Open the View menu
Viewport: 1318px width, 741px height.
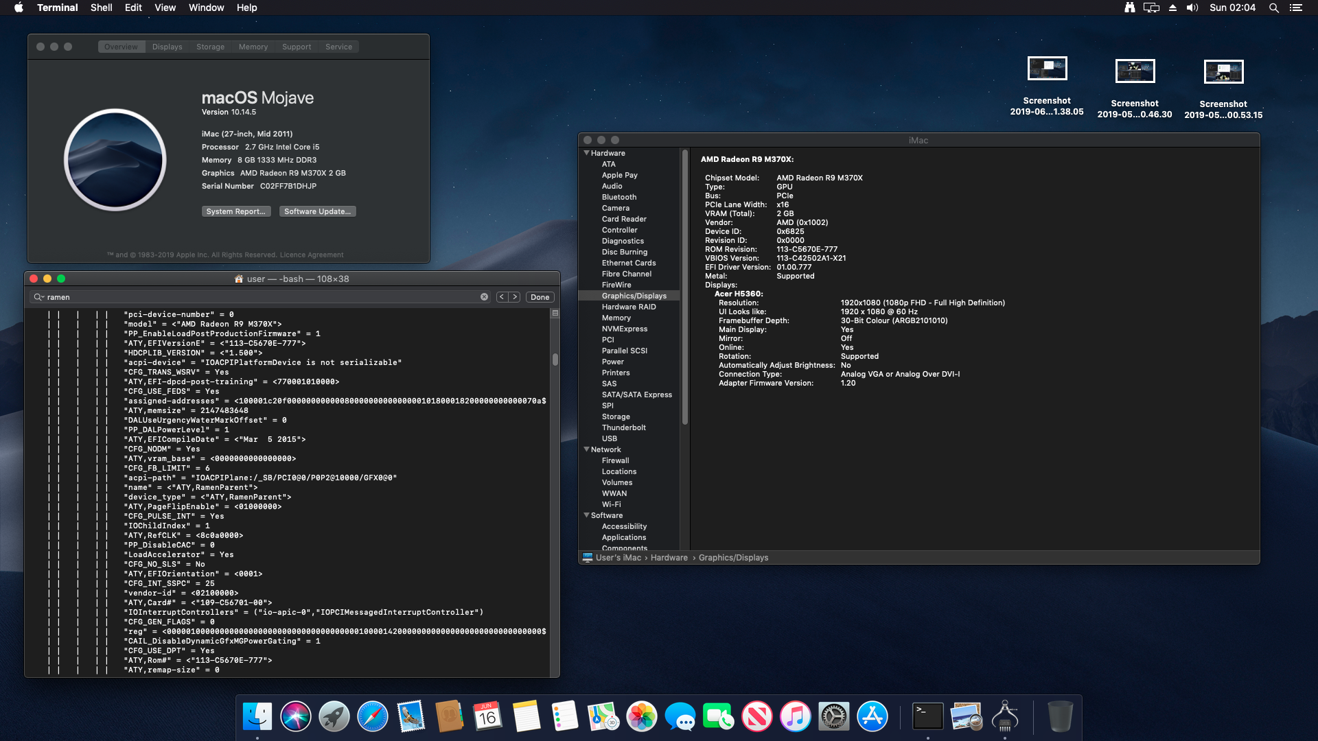(x=165, y=8)
